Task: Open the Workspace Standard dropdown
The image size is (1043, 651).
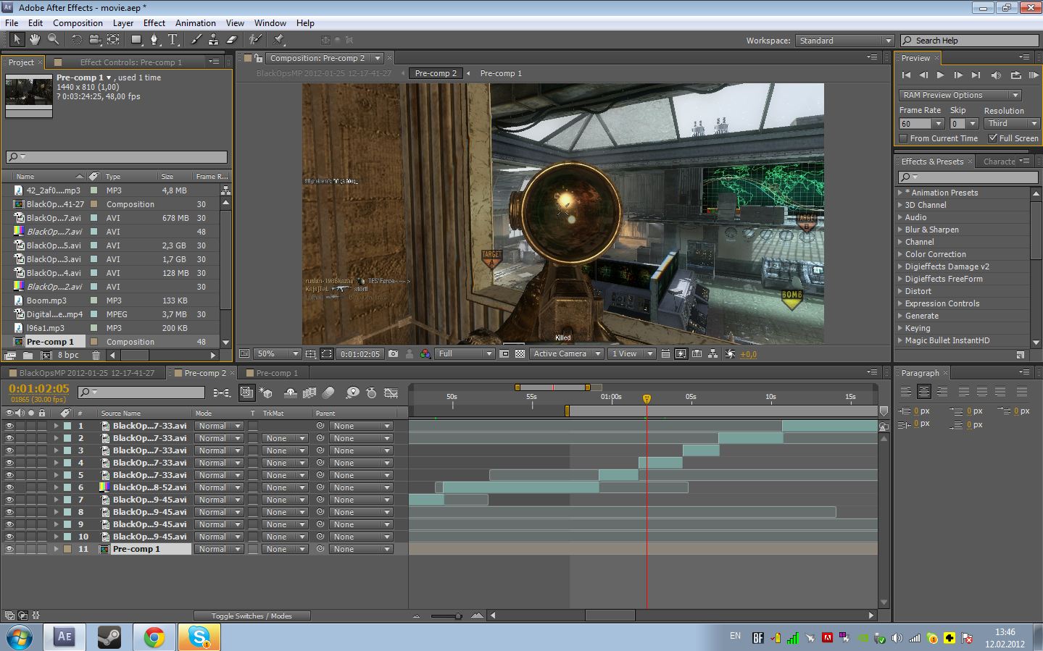Action: click(x=844, y=41)
